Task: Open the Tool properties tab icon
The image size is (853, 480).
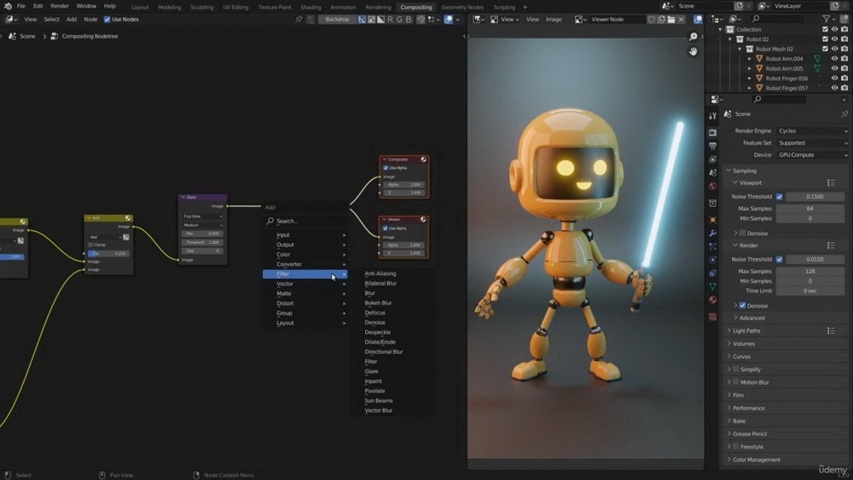Action: pyautogui.click(x=712, y=116)
